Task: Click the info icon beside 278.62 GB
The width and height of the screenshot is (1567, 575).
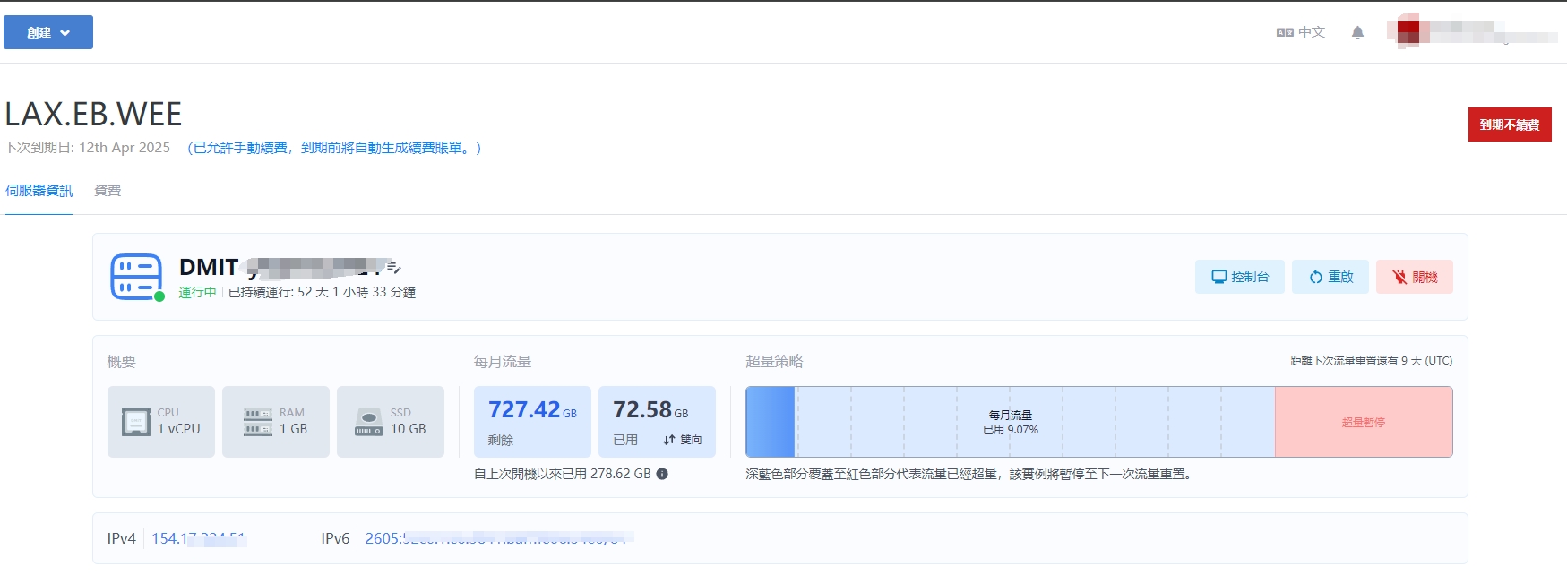Action: click(662, 474)
